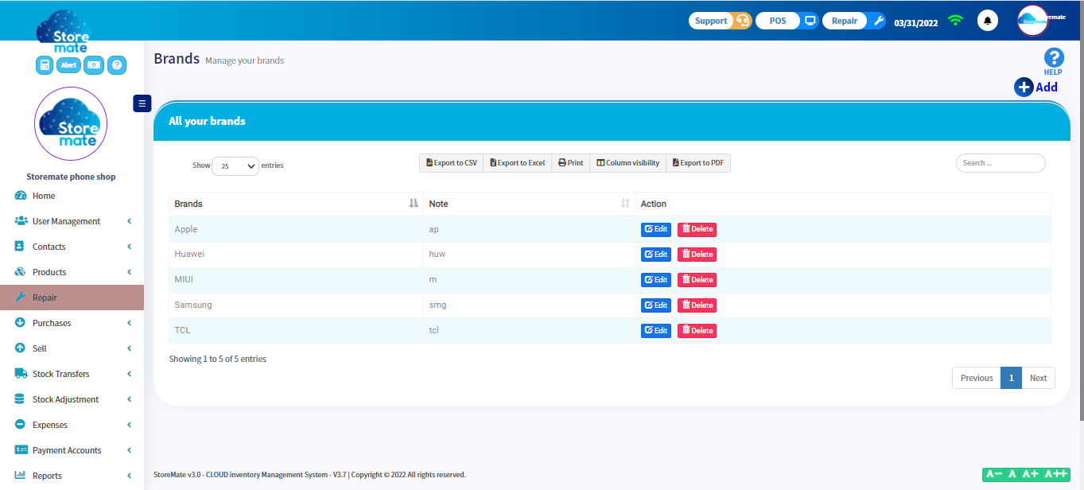Expand the Purchases menu chevron
The image size is (1084, 490).
pyautogui.click(x=129, y=323)
